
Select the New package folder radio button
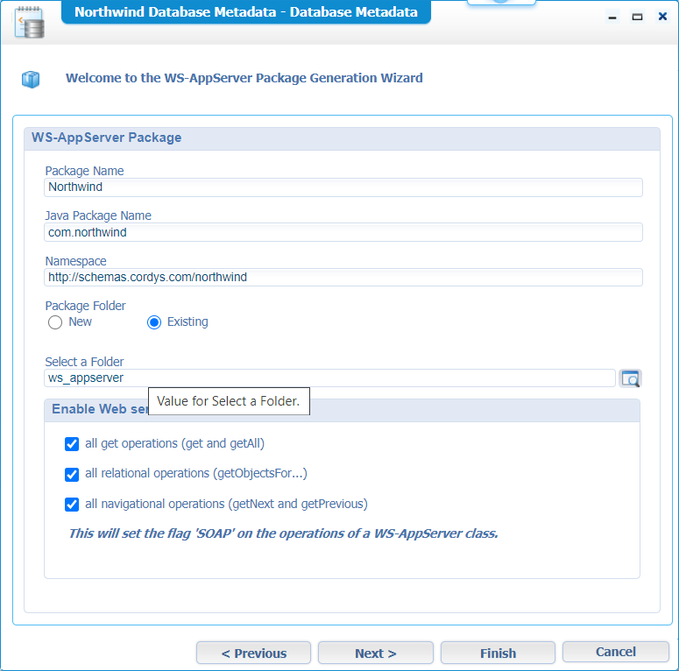pos(55,322)
